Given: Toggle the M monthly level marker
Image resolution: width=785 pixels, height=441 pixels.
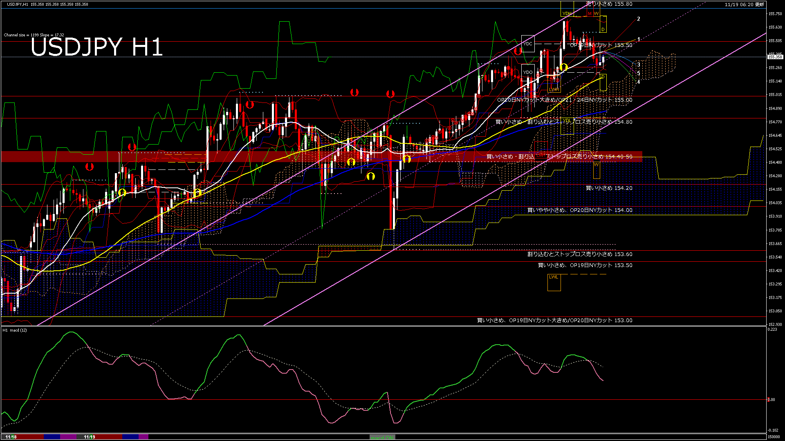Looking at the screenshot, I should click(x=590, y=13).
